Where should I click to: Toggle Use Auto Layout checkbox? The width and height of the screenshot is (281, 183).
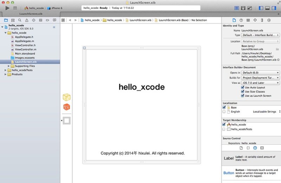point(242,87)
